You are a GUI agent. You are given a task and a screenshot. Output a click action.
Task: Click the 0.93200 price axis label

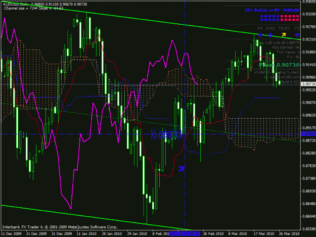309,14
